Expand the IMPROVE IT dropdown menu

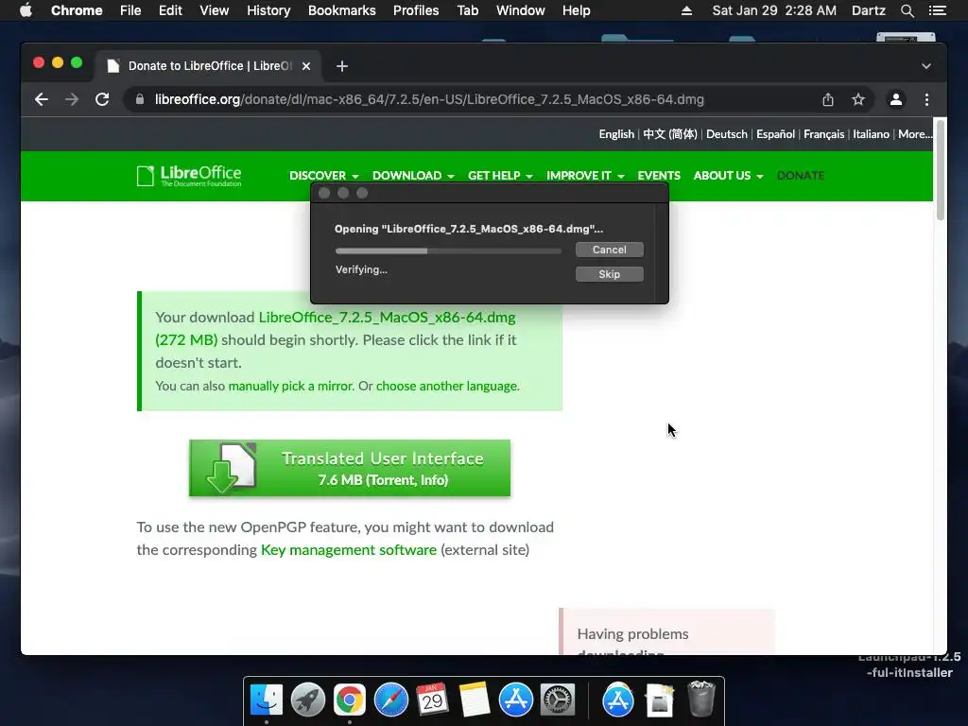pyautogui.click(x=585, y=175)
